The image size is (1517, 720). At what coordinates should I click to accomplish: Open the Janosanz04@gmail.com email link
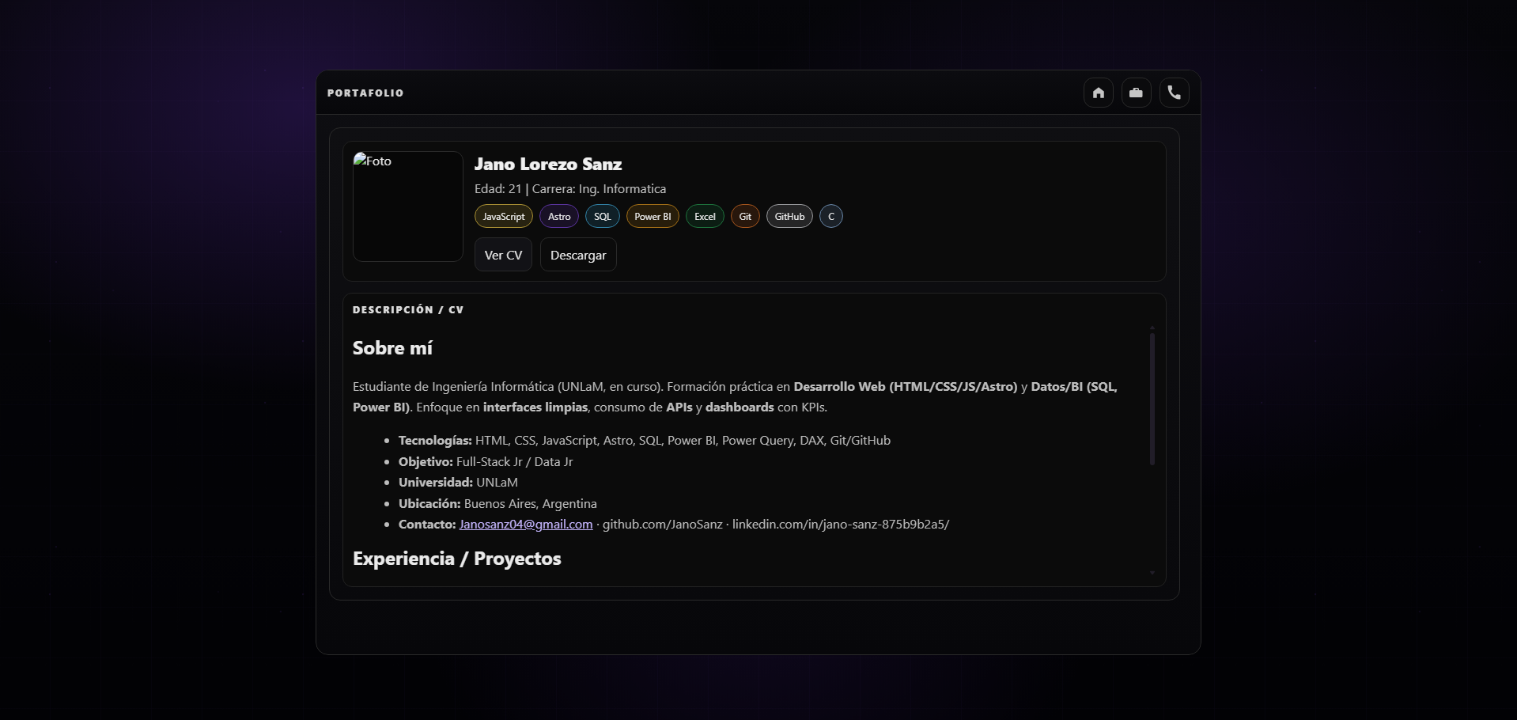(x=525, y=525)
